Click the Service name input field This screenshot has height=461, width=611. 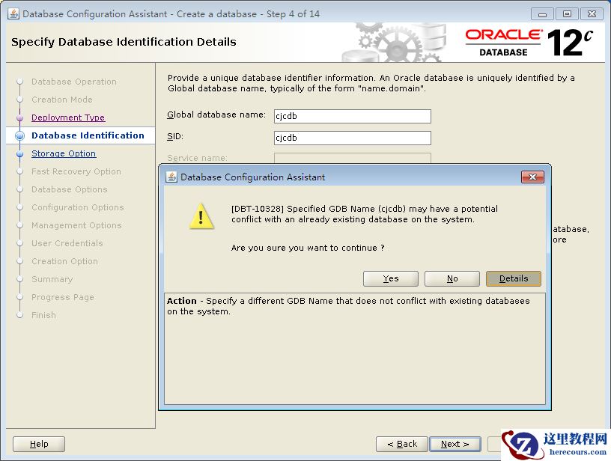coord(353,158)
